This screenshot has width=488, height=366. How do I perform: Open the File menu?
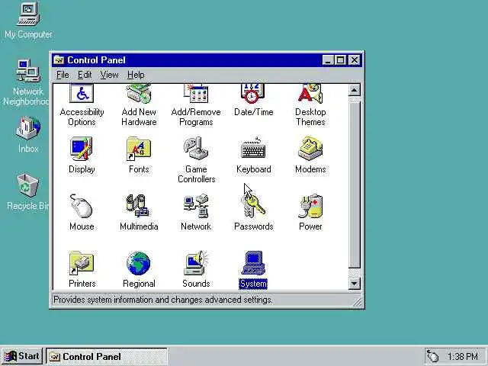[63, 75]
